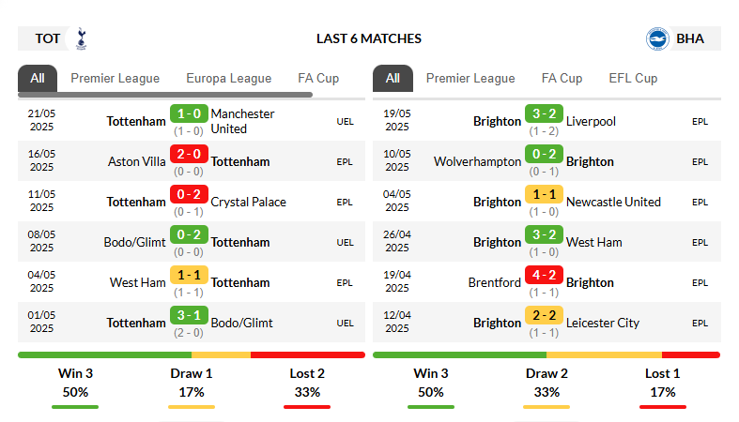Screen dimensions: 739x422
Task: Click the Manchester United team name
Action: [x=242, y=121]
